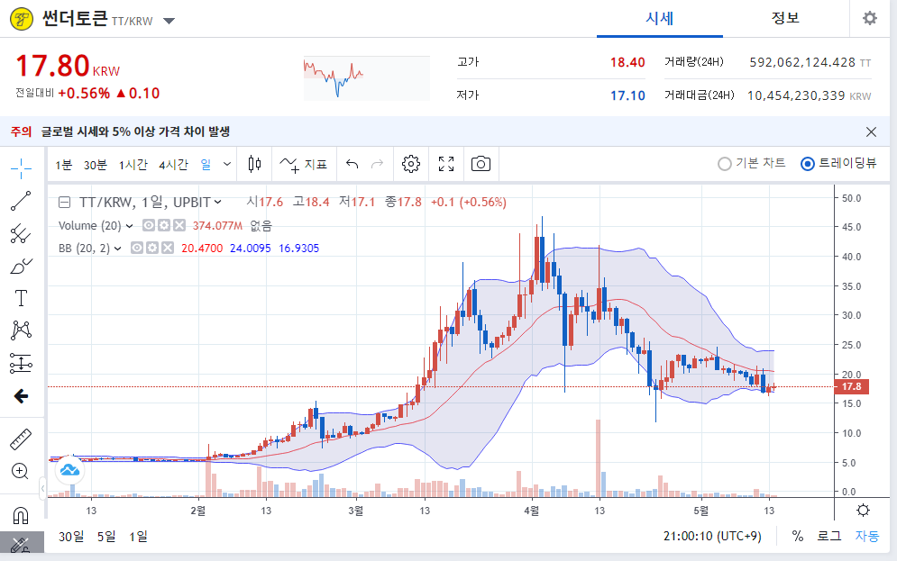Select the XABCD pattern tool
The image size is (897, 561).
(x=21, y=330)
